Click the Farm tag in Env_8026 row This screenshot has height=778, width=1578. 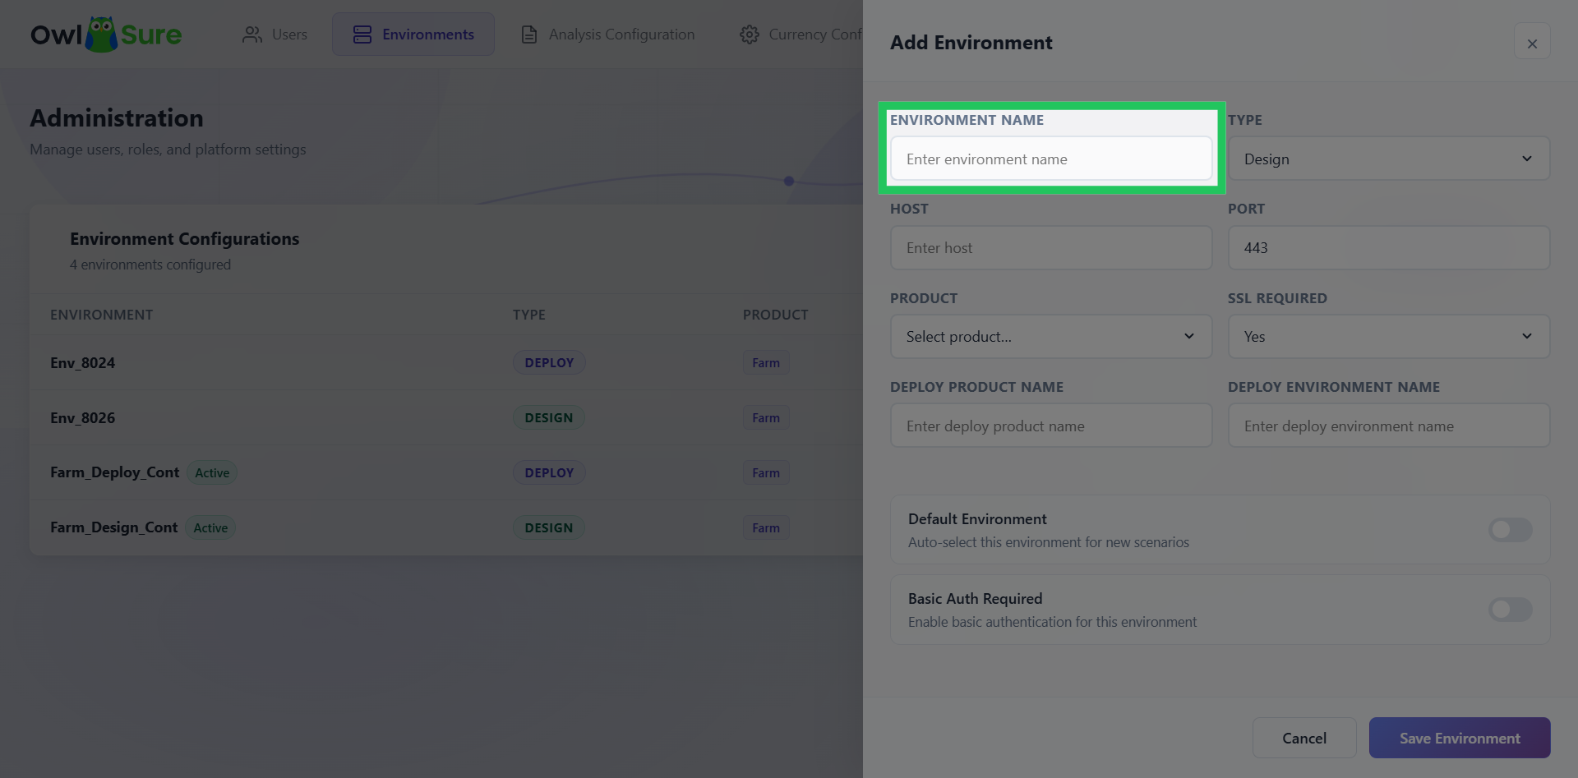point(766,417)
